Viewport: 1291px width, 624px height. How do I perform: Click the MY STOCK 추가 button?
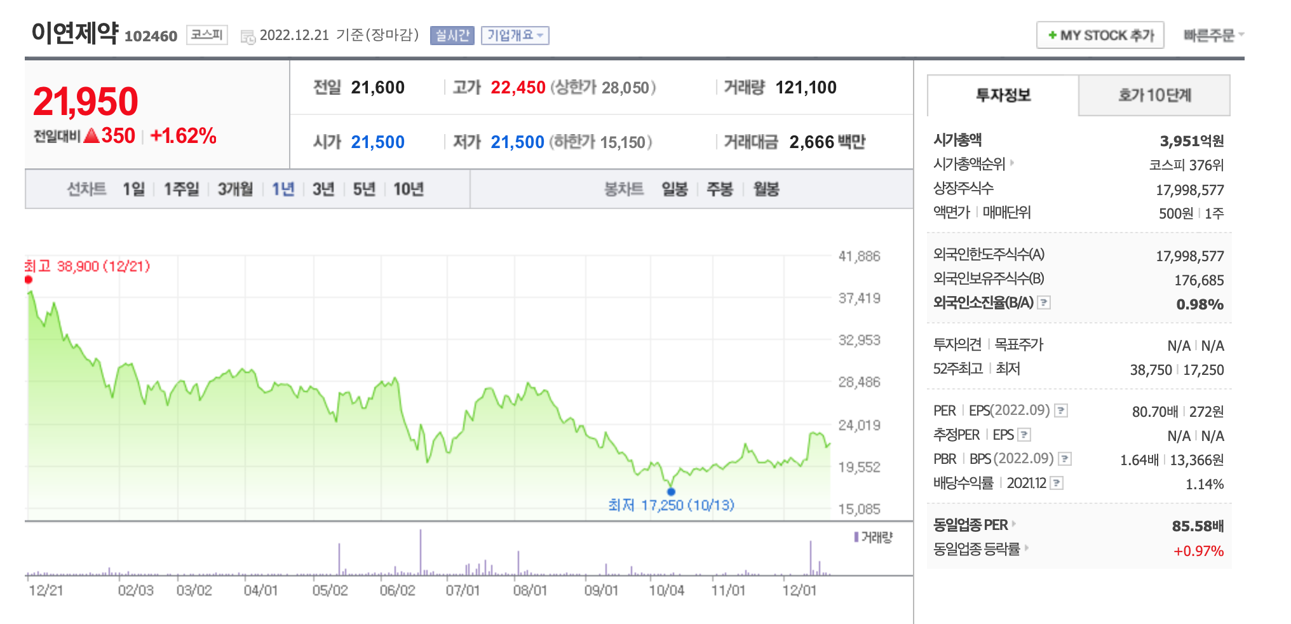click(x=1100, y=35)
